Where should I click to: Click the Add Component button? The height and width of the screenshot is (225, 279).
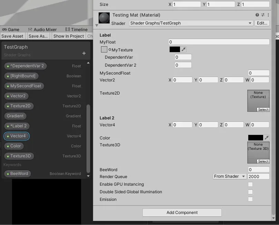coord(182,213)
